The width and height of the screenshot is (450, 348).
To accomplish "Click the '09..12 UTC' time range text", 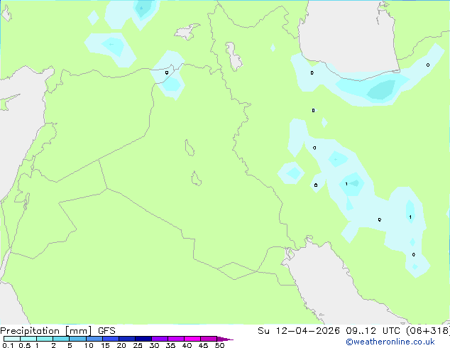I will tap(375, 331).
